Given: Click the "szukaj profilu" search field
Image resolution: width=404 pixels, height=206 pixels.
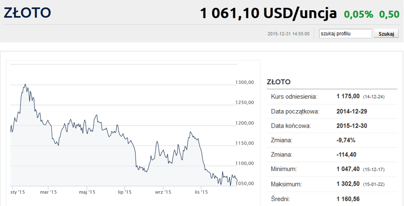Looking at the screenshot, I should click(x=345, y=34).
